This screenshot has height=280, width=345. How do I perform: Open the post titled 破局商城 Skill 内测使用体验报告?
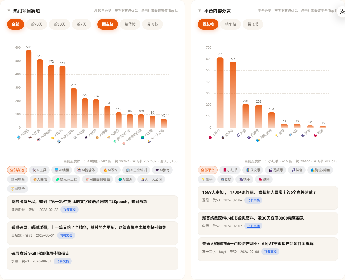click(x=92, y=259)
